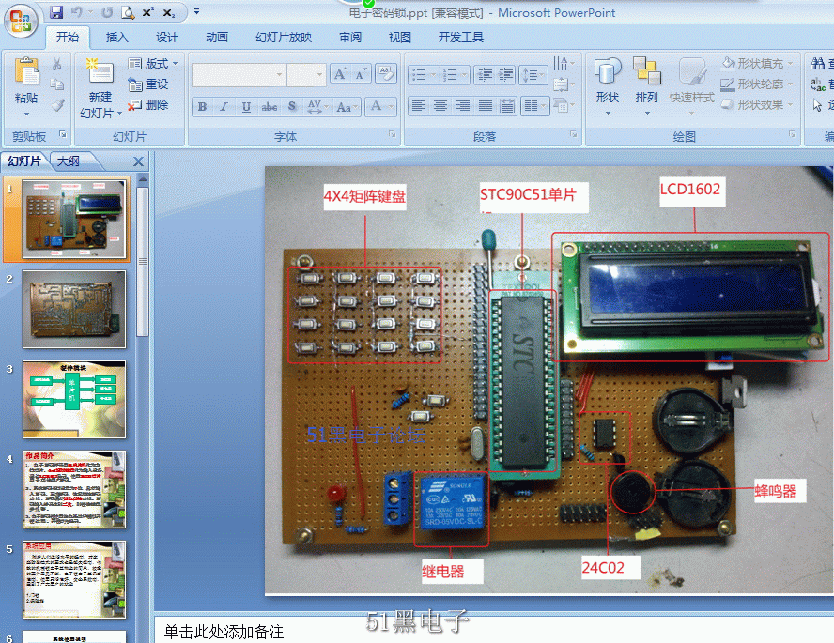The width and height of the screenshot is (834, 643).
Task: Center the paragraph text
Action: coord(440,106)
